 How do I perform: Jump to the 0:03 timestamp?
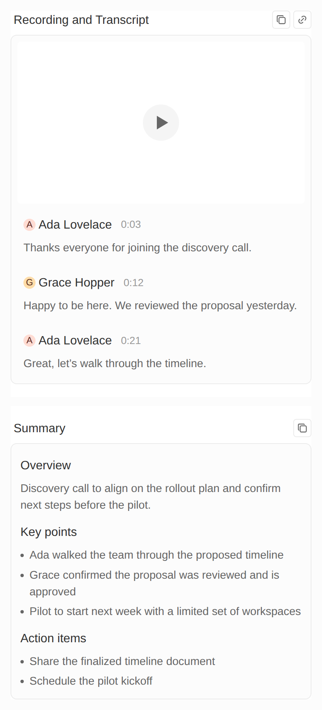131,224
